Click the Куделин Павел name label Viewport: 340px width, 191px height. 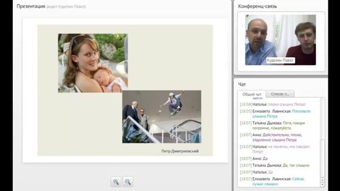(280, 60)
